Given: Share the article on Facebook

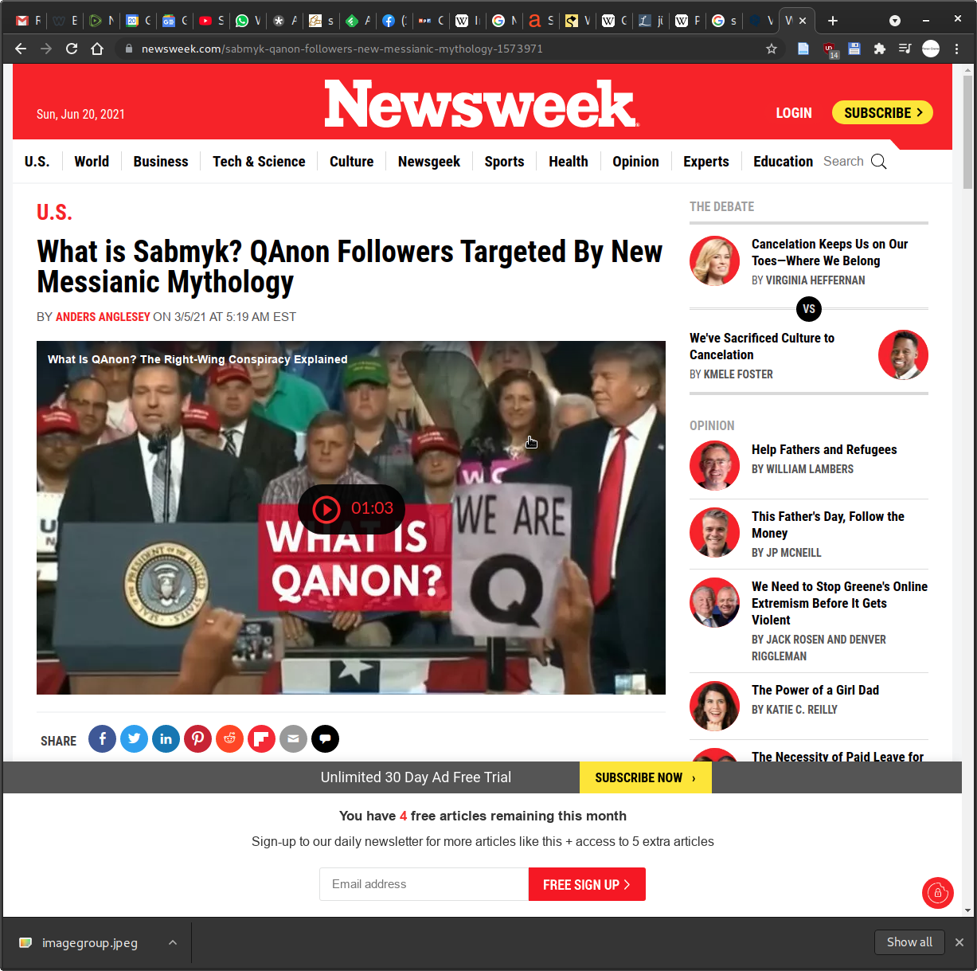Looking at the screenshot, I should (102, 739).
